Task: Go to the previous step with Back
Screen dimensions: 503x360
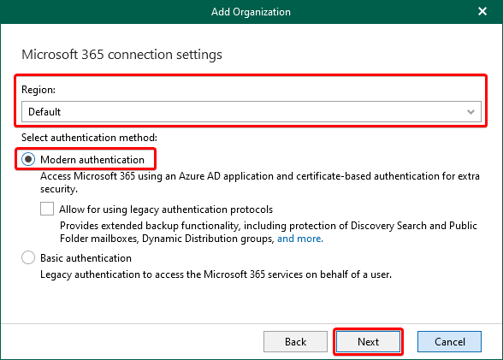Action: click(295, 341)
